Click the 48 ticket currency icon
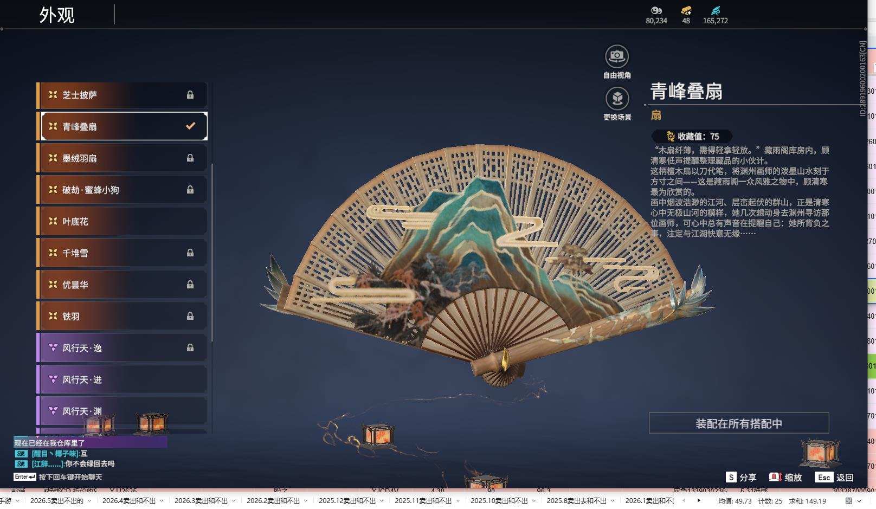The width and height of the screenshot is (876, 509). point(686,10)
